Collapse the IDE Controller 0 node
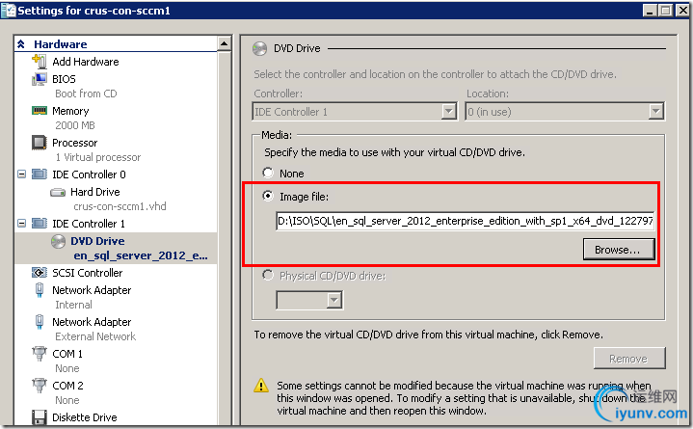The width and height of the screenshot is (693, 429). coord(21,174)
